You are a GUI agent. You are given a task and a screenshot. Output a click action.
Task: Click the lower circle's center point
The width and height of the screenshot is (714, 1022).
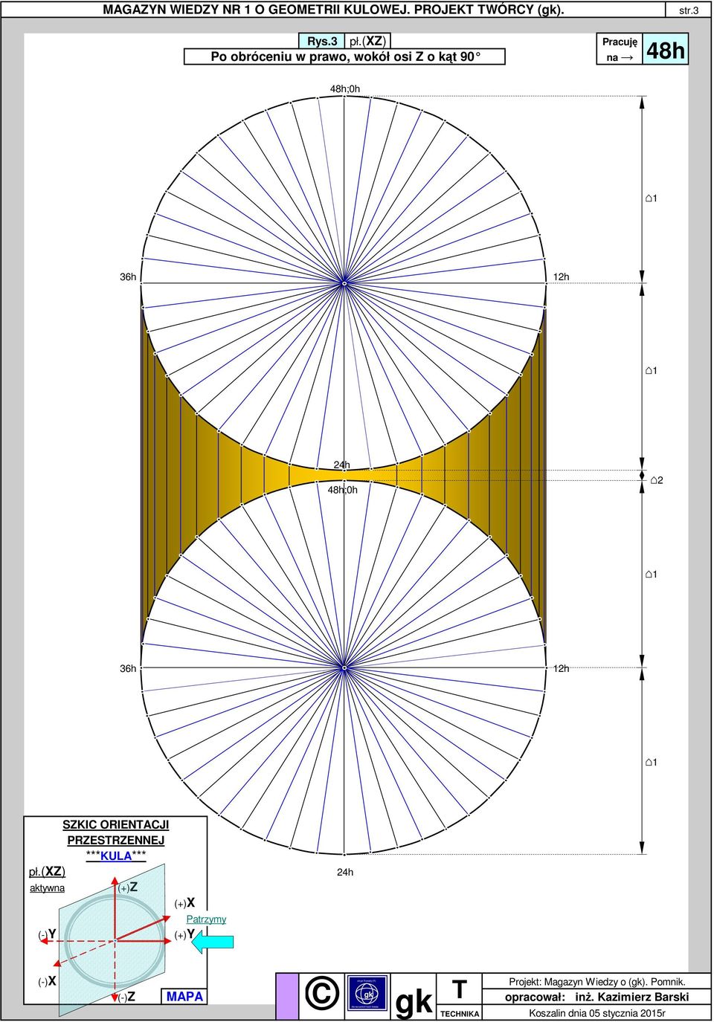pyautogui.click(x=344, y=667)
